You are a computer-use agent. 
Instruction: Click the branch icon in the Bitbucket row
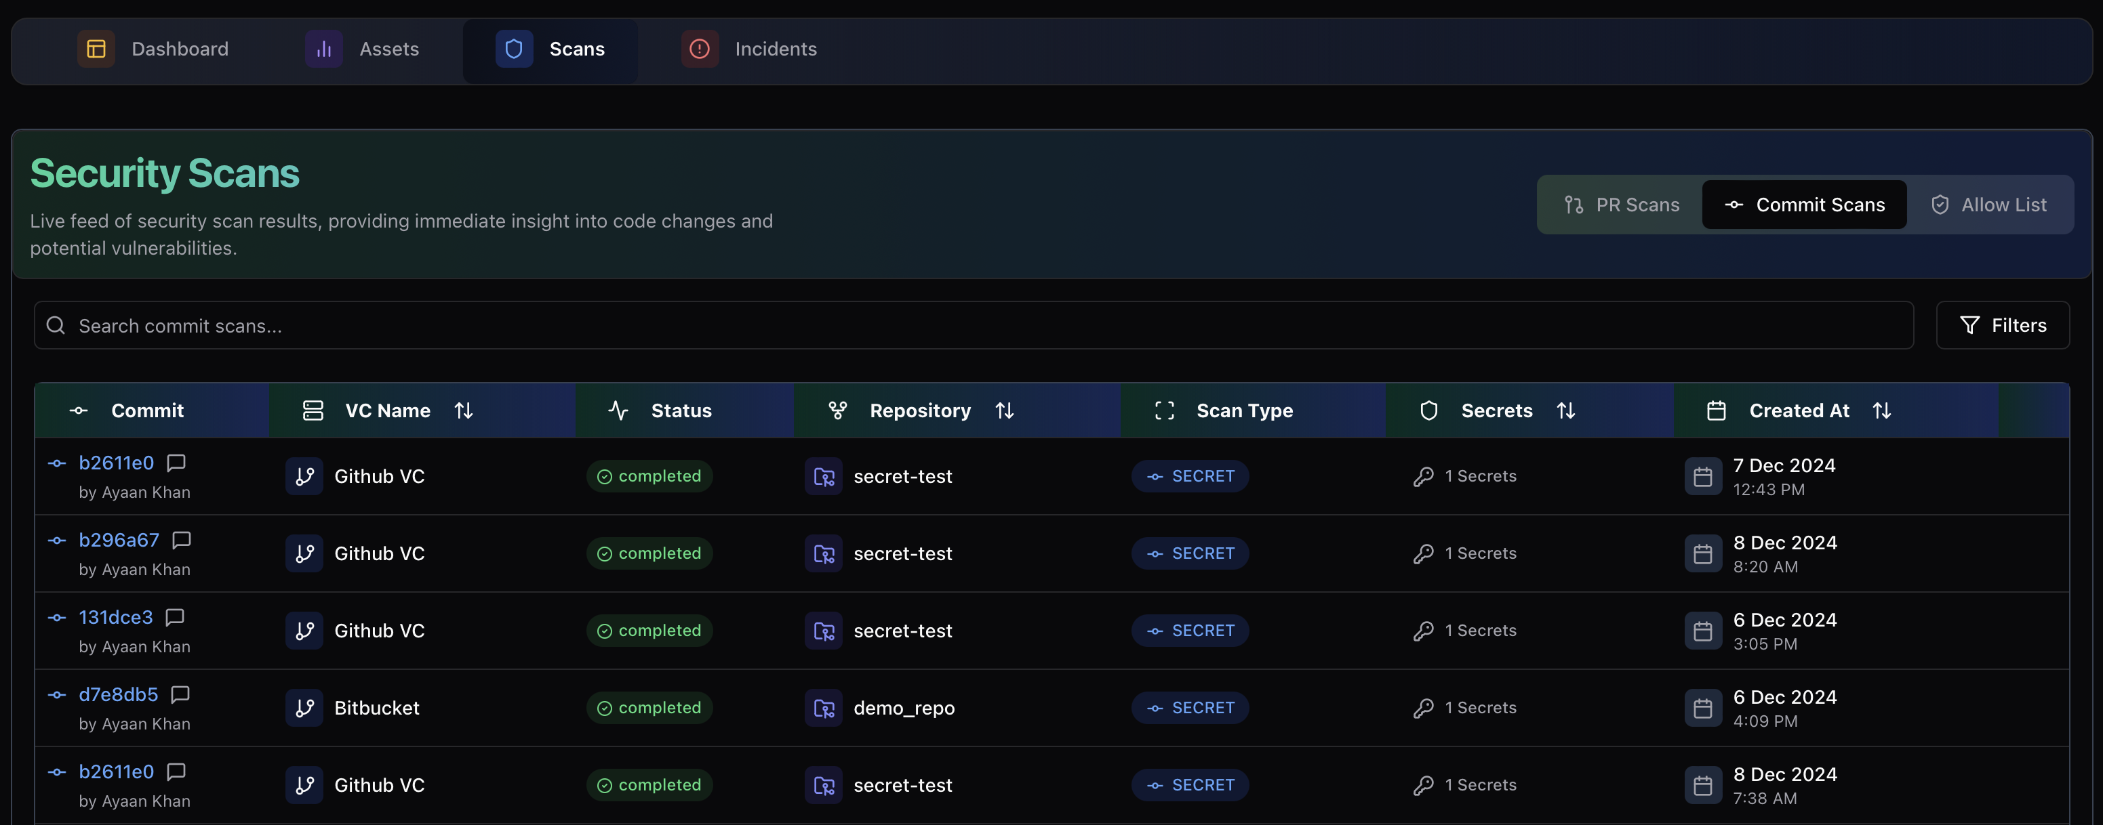click(304, 708)
